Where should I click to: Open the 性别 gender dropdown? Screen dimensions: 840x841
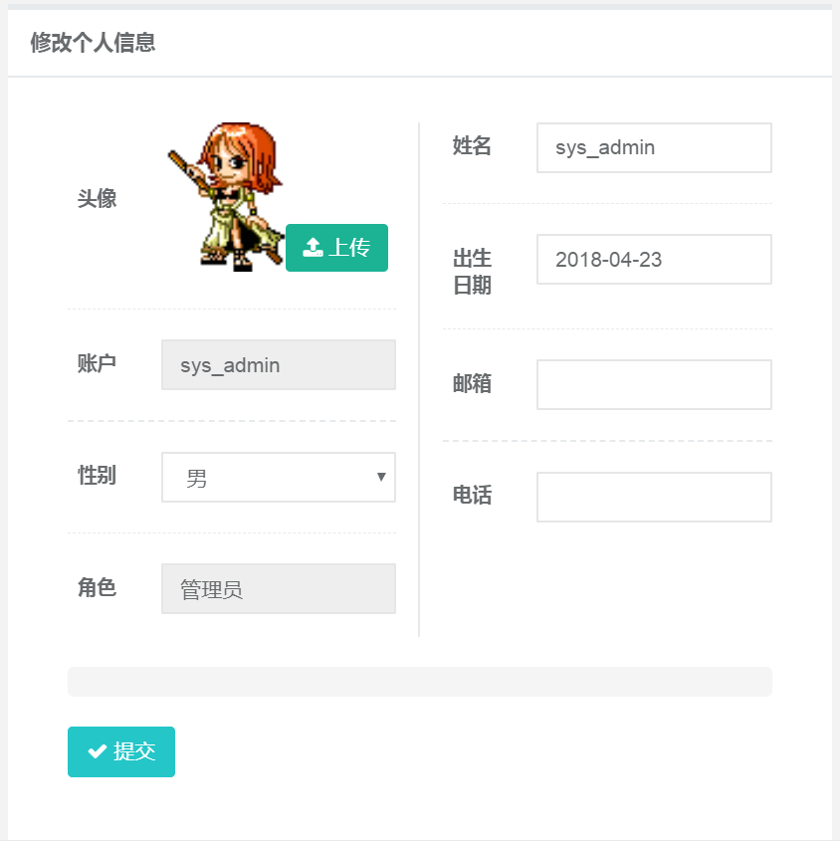pyautogui.click(x=279, y=478)
